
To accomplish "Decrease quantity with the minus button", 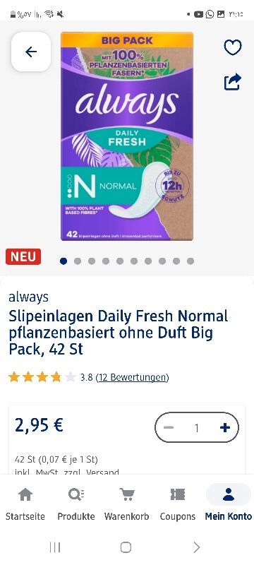I will pos(169,427).
